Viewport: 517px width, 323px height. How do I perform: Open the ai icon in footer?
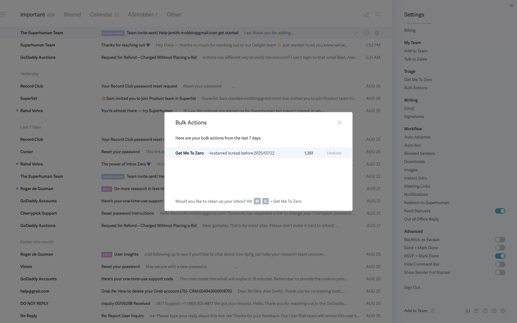pos(467,311)
